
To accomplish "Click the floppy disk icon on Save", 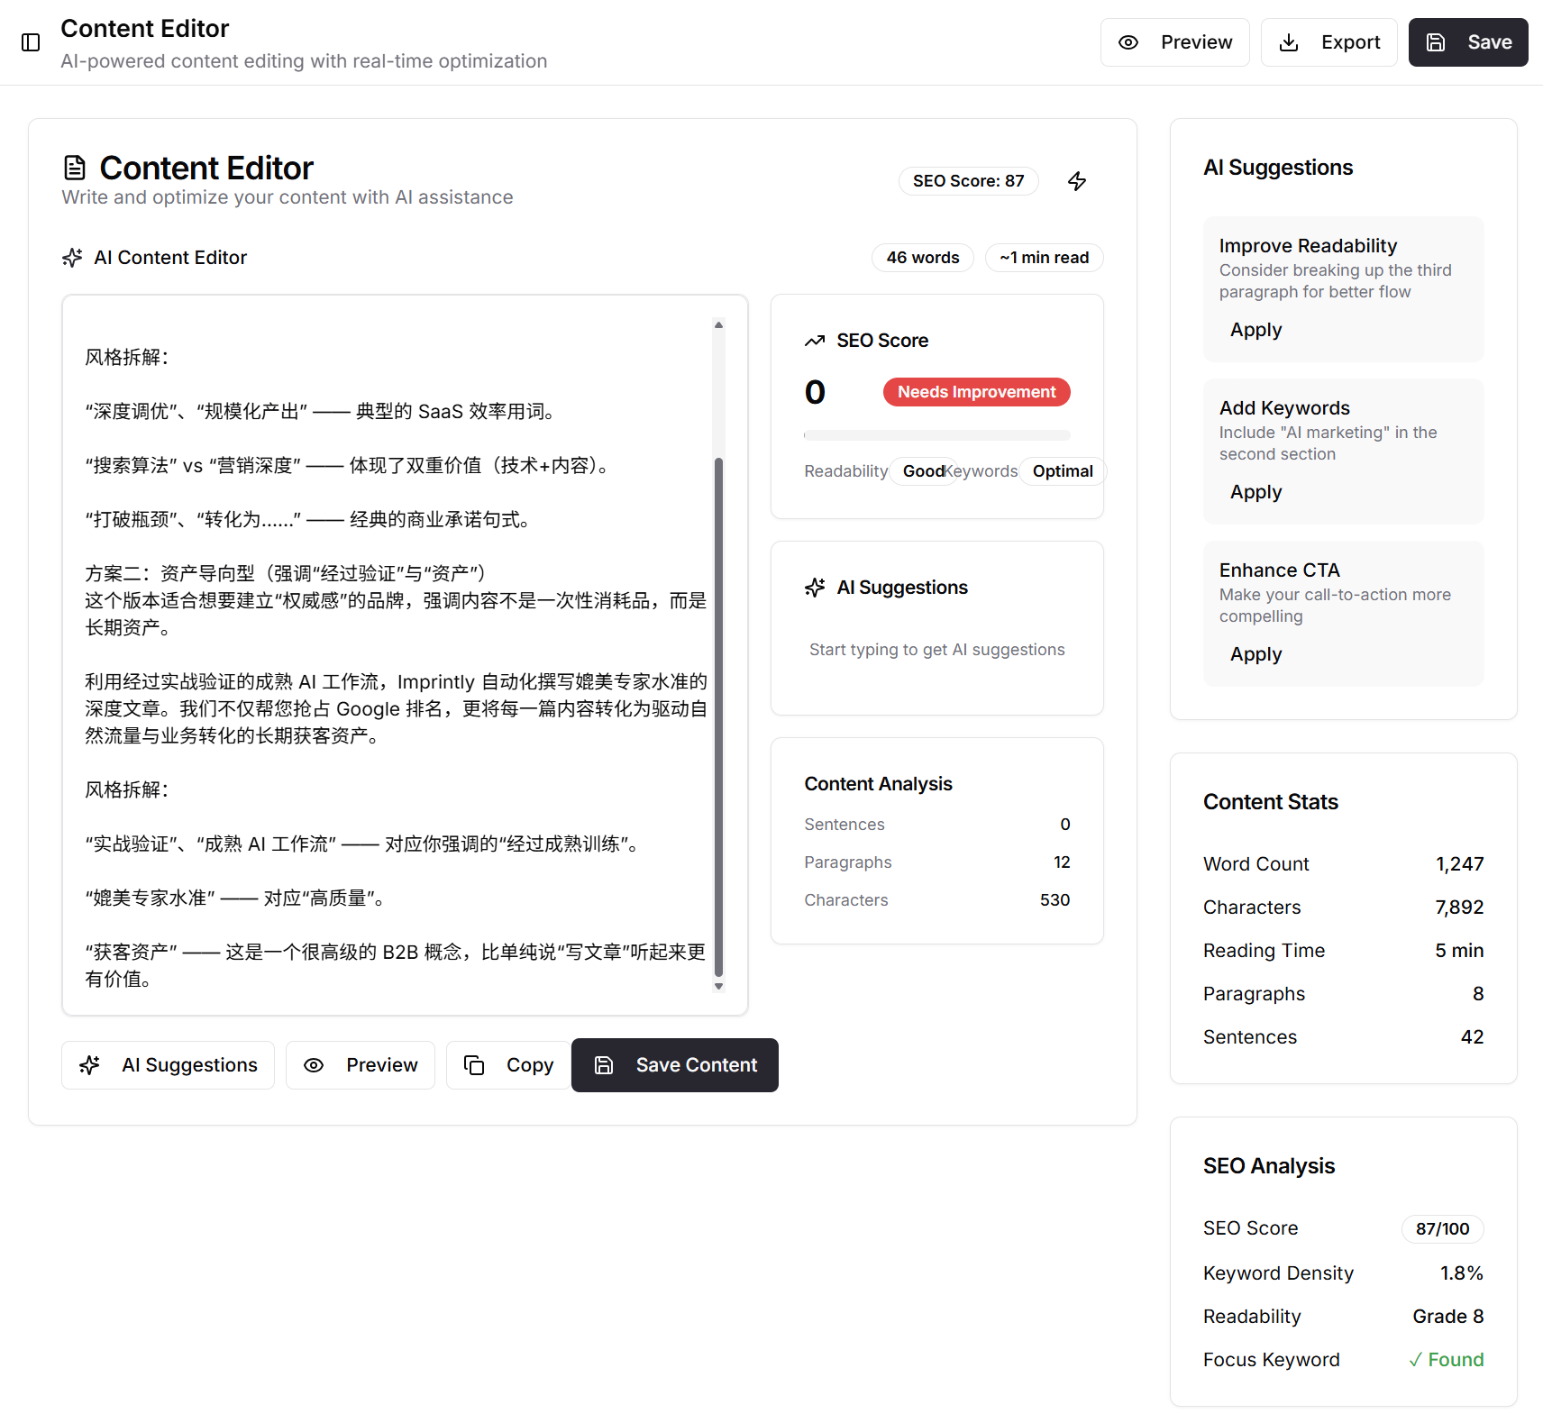I will click(1436, 42).
